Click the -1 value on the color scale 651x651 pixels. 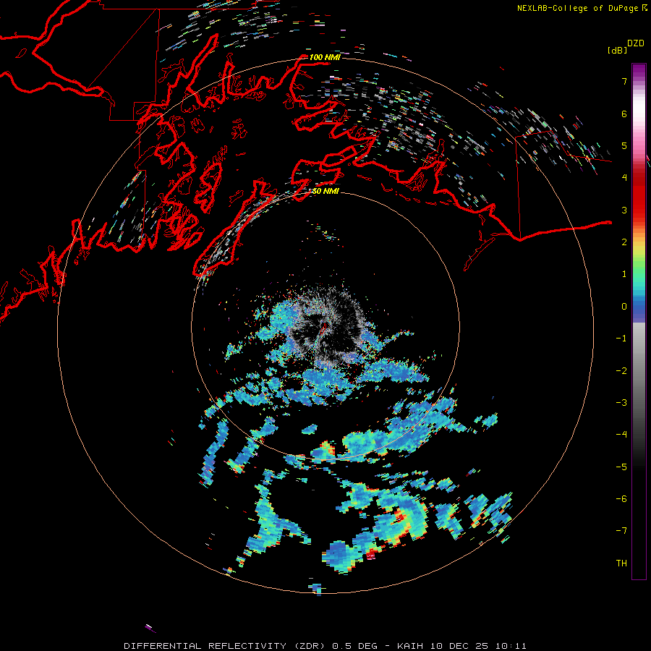(621, 339)
